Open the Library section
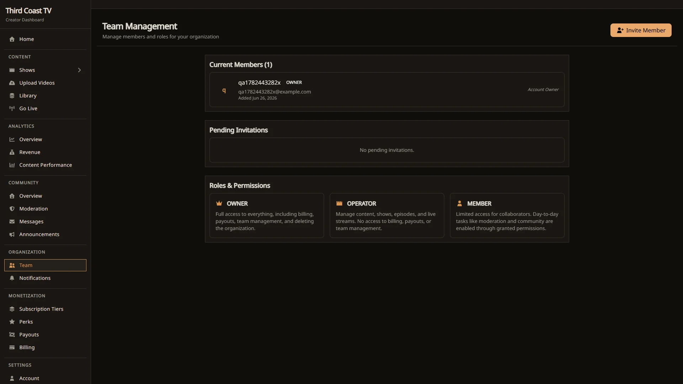The height and width of the screenshot is (384, 683). pyautogui.click(x=45, y=96)
